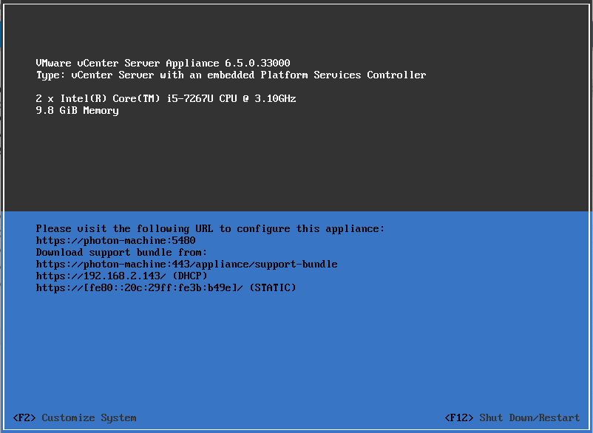Open the photon-machine:443 support-bundle URL
The height and width of the screenshot is (433, 593).
pos(186,265)
